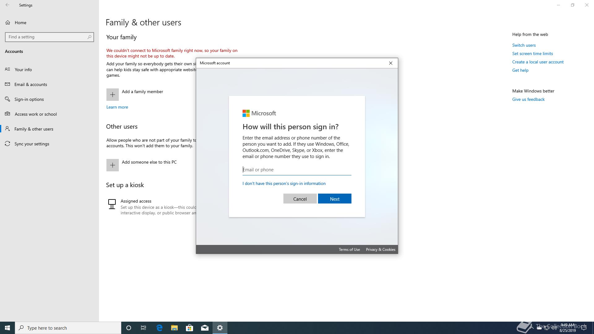Focus the Email or phone field

(297, 169)
